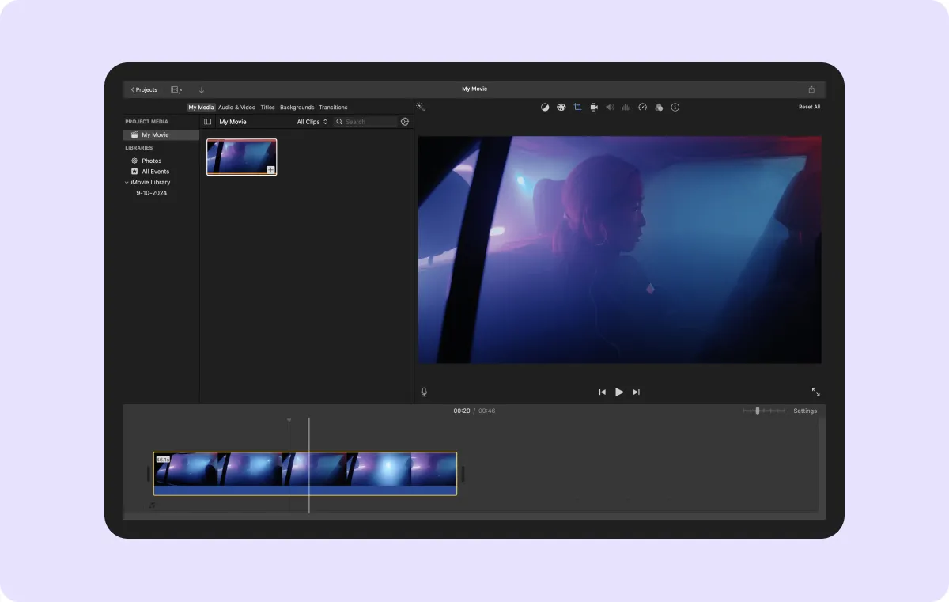The width and height of the screenshot is (949, 602).
Task: Open the Color Correction palette tool
Action: tap(561, 107)
